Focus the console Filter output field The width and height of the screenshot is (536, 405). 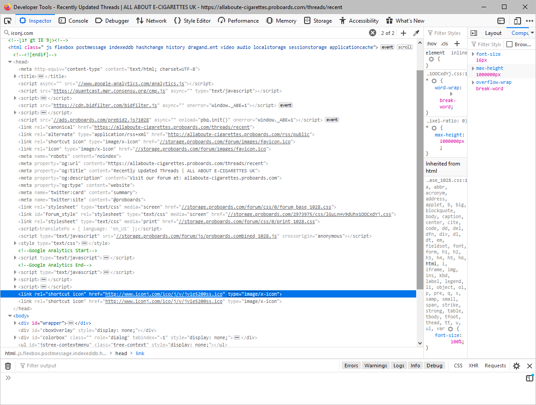point(178,366)
